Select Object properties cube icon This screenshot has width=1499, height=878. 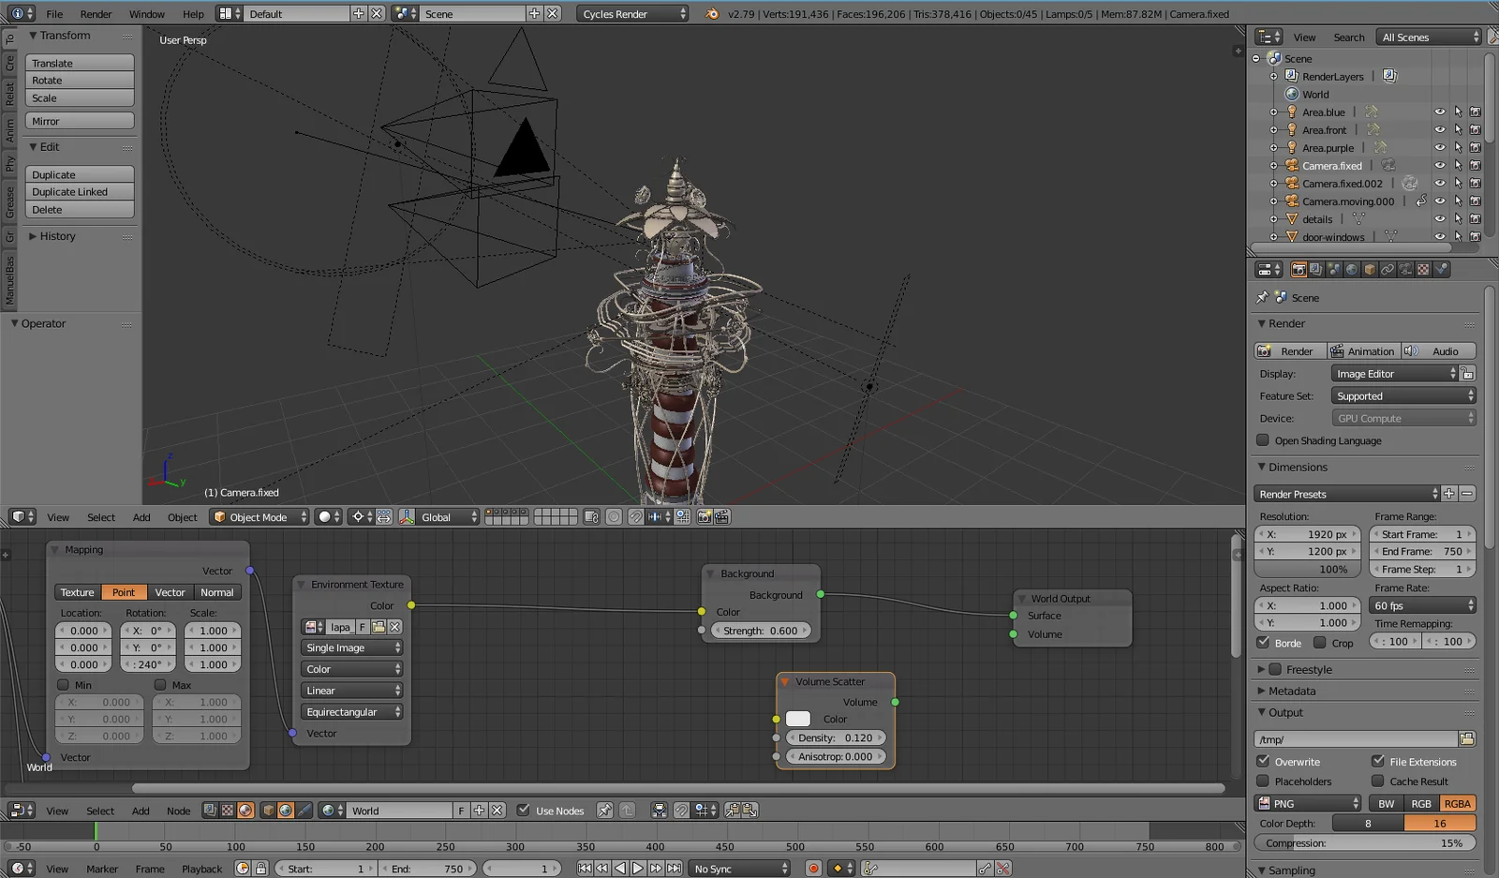1370,269
